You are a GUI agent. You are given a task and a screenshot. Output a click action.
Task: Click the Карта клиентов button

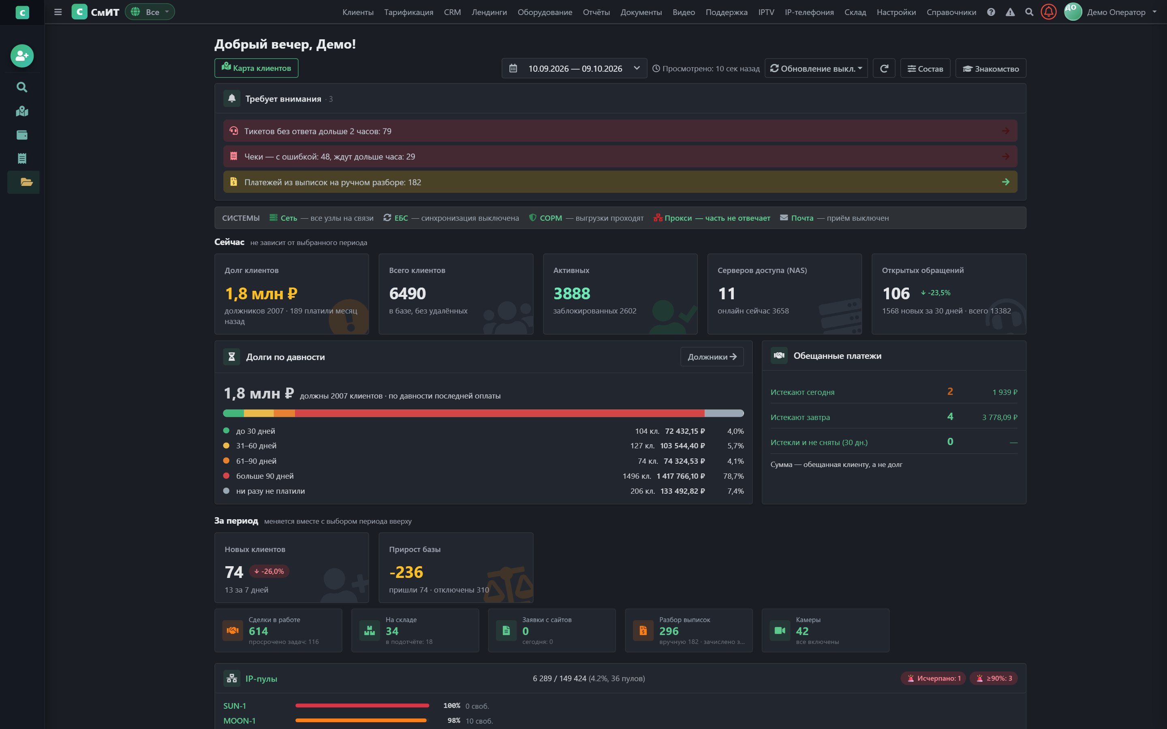(256, 68)
